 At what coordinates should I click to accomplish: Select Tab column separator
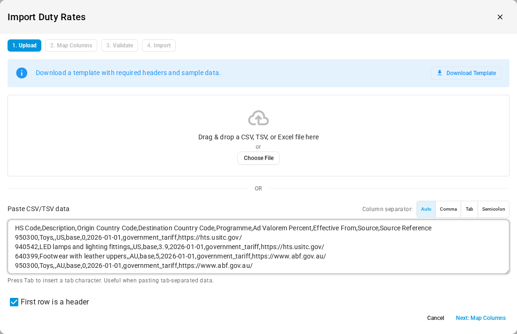[x=469, y=209]
